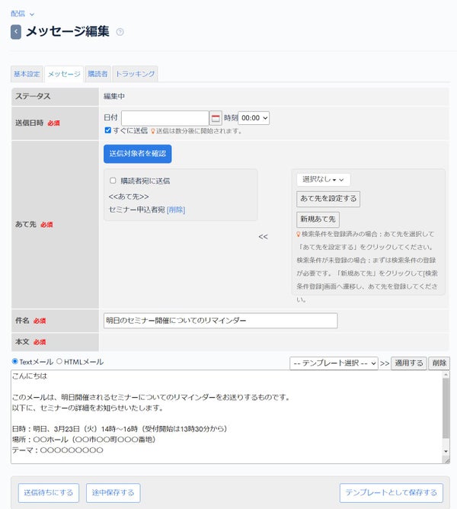The image size is (457, 509).
Task: Click the ステータス row label
Action: tap(33, 97)
